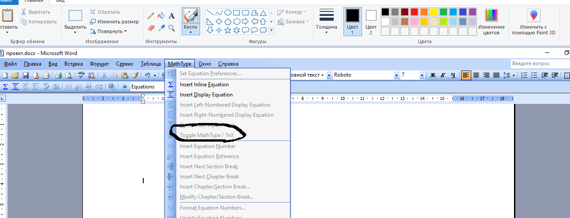The height and width of the screenshot is (218, 570).
Task: Click the Italic К icon in Word
Action: click(x=443, y=75)
